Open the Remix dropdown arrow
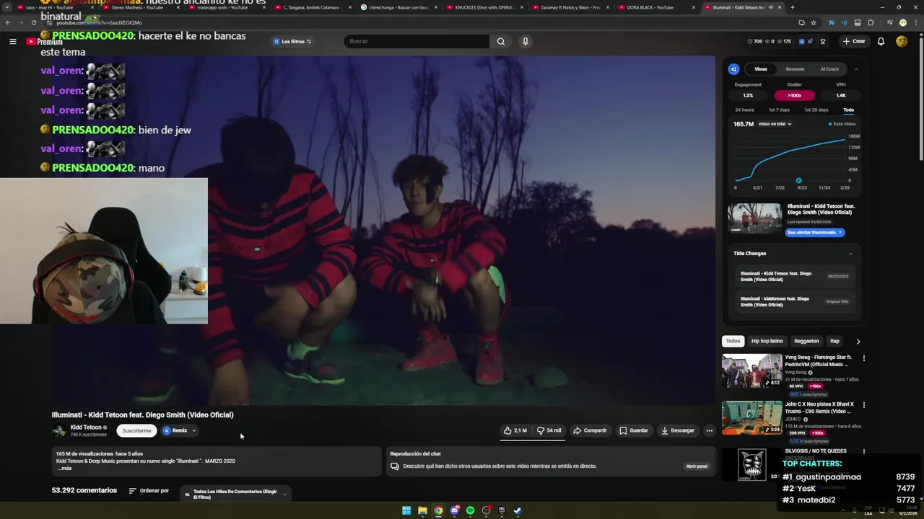Screen dimensions: 924x519 pos(193,430)
